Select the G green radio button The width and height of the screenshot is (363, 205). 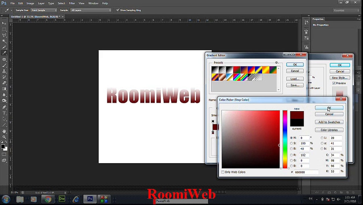coord(291,161)
